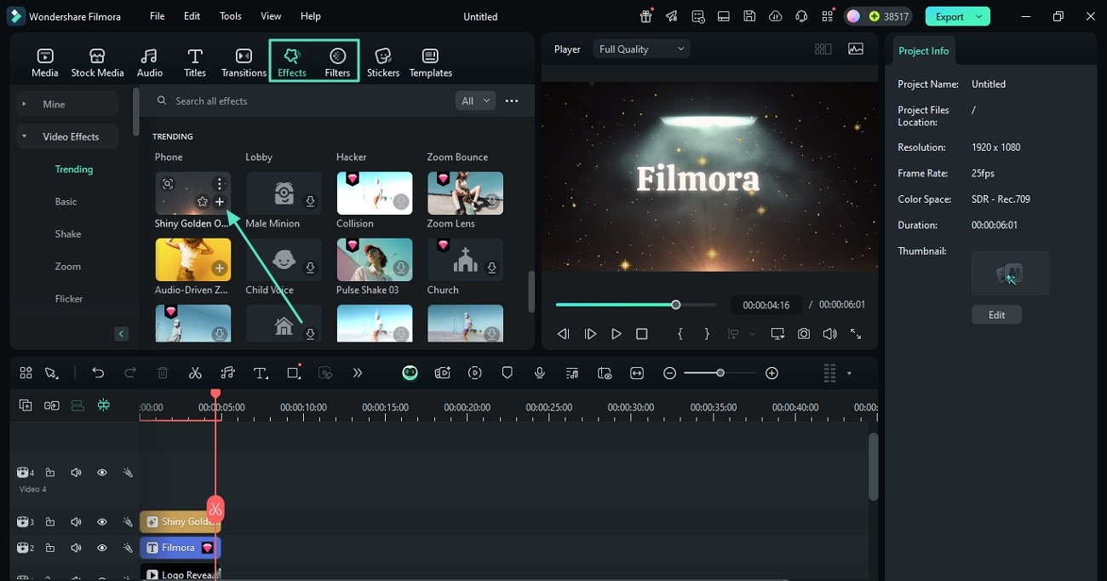Open the Stock Media panel

97,63
